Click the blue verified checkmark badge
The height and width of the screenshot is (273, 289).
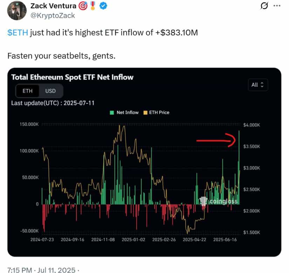[x=103, y=6]
